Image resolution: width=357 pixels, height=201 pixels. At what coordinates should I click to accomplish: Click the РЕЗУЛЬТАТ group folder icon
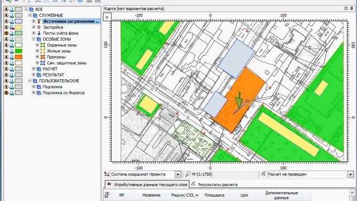tap(39, 75)
